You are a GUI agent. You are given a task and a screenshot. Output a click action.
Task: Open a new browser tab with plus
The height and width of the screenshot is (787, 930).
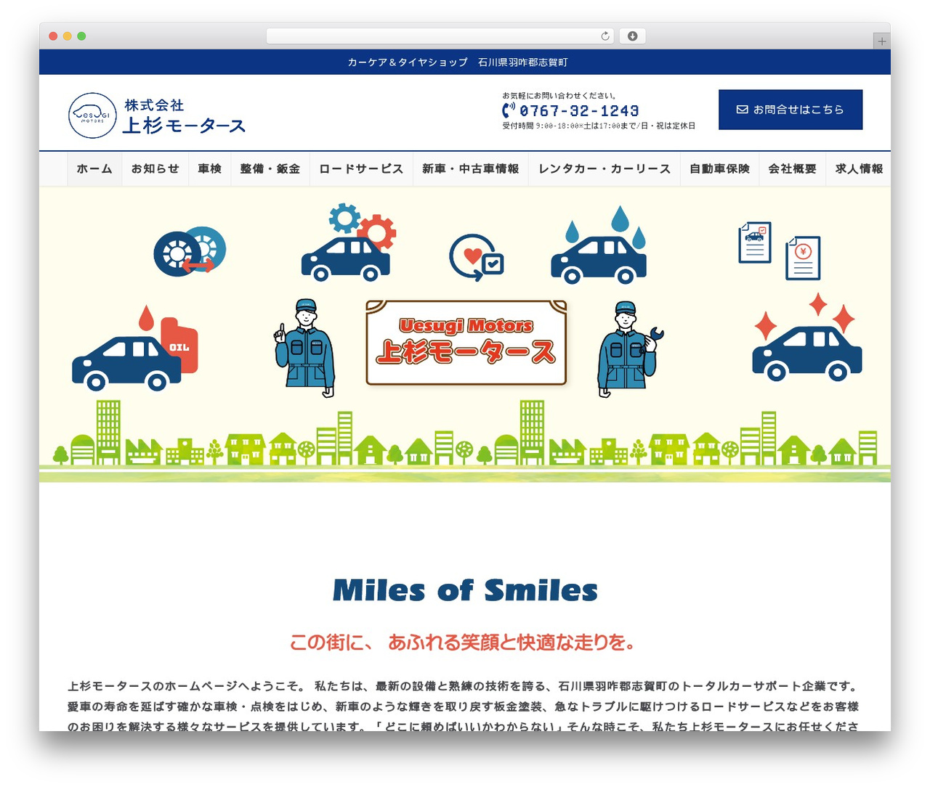point(881,41)
